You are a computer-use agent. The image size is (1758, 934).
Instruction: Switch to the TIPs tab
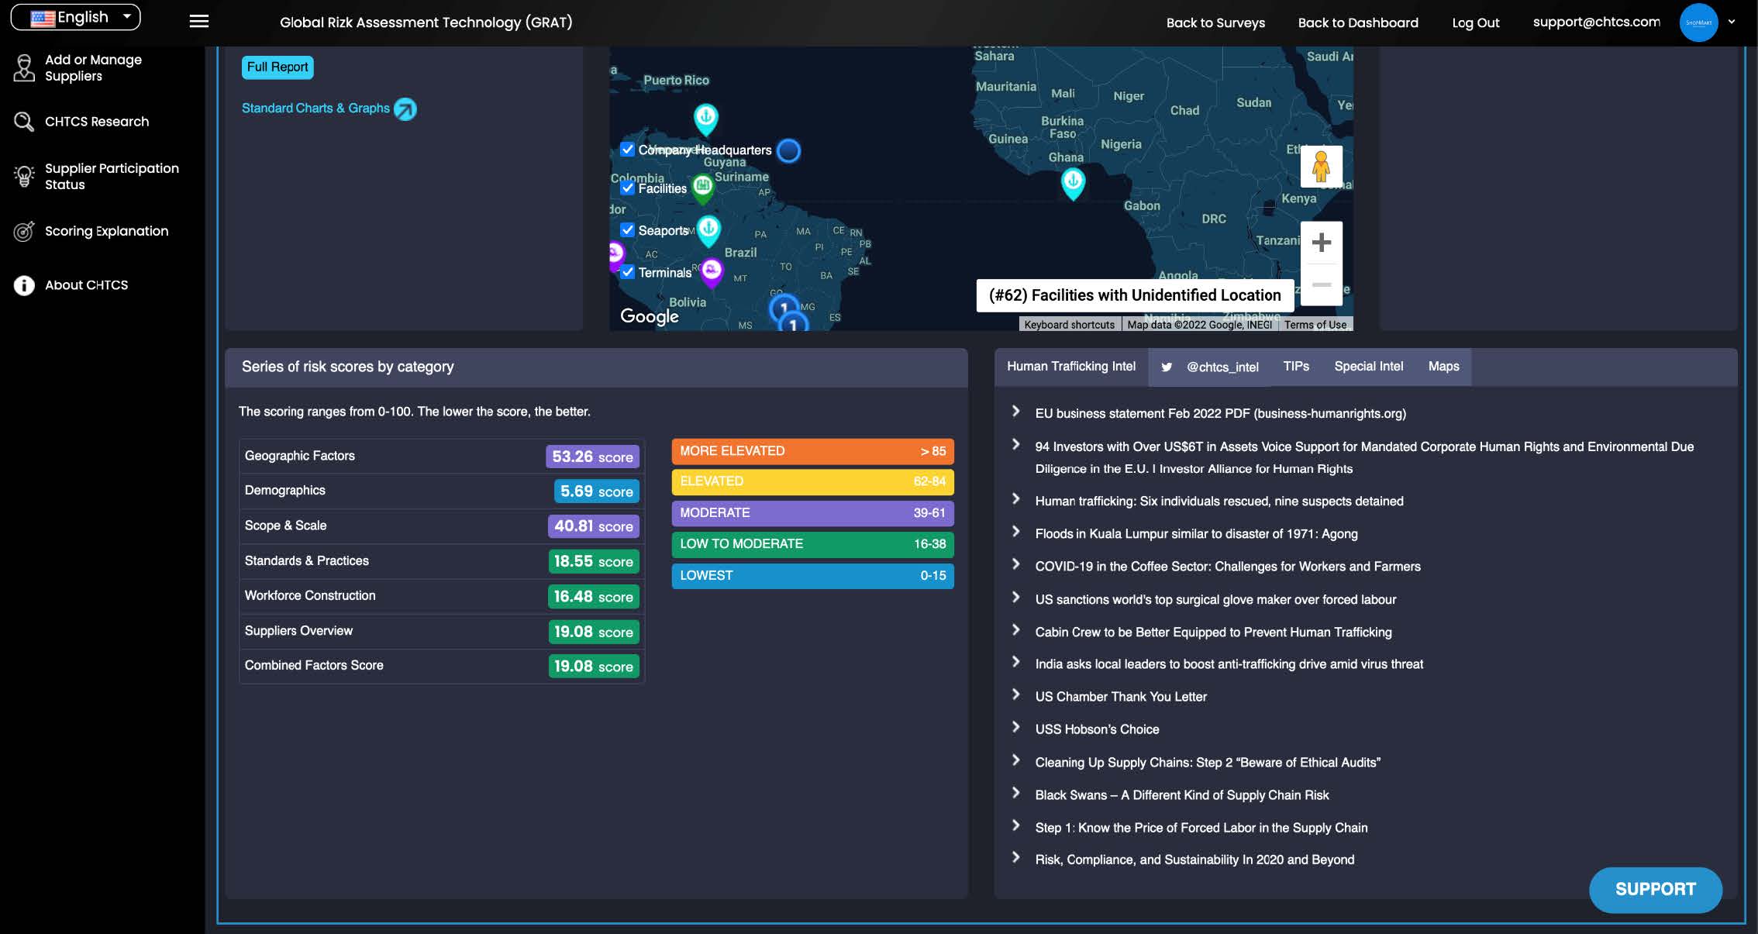pyautogui.click(x=1295, y=367)
